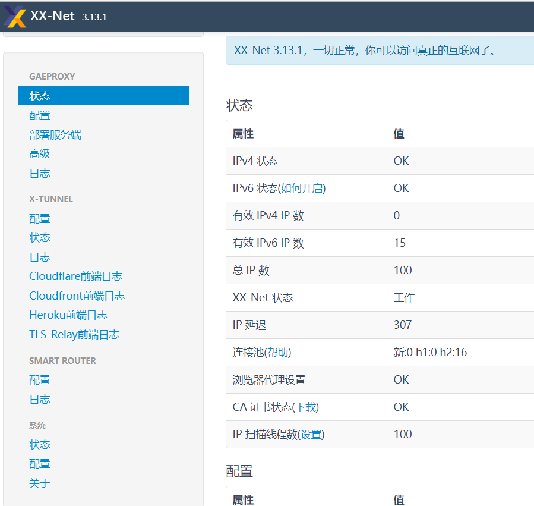Open 关于 page
Screen dimensions: 534x506
point(40,483)
